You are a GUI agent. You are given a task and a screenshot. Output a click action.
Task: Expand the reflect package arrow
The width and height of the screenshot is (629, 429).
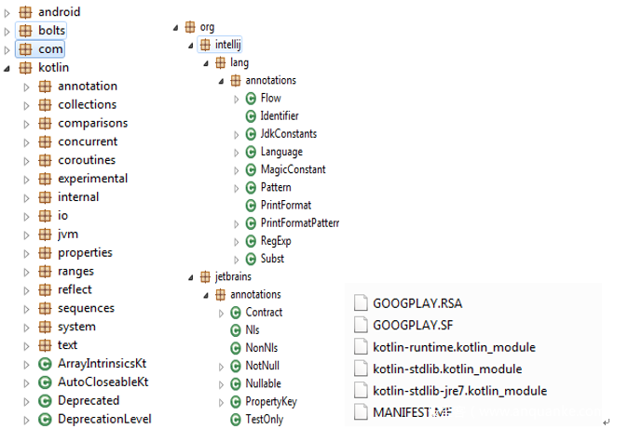27,289
